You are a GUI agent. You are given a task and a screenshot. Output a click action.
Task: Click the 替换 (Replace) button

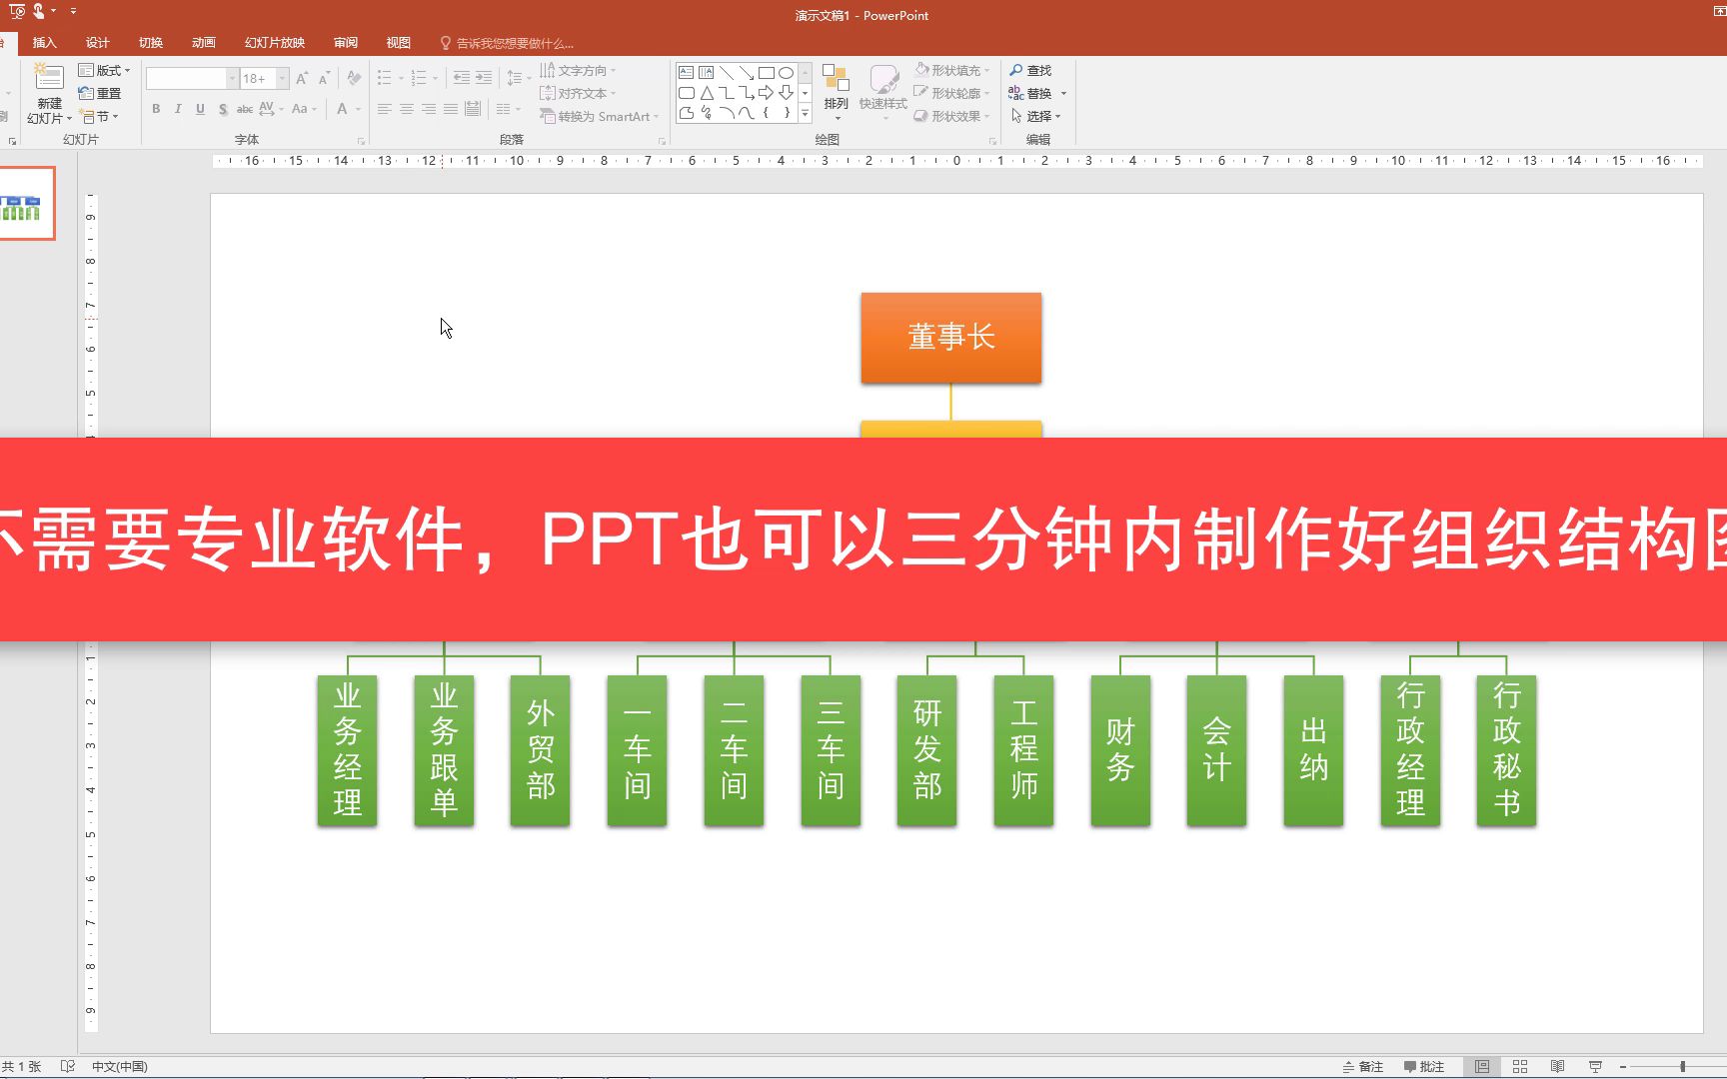tap(1034, 93)
